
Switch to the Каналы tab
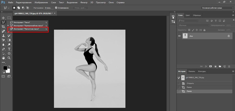coord(192,71)
